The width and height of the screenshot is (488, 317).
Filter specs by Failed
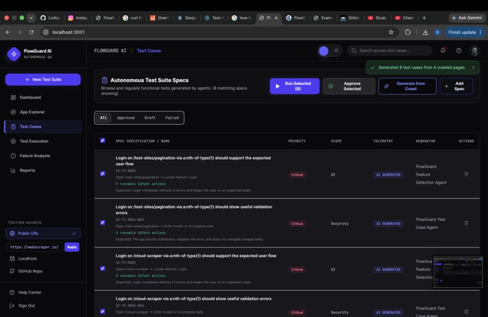point(172,118)
